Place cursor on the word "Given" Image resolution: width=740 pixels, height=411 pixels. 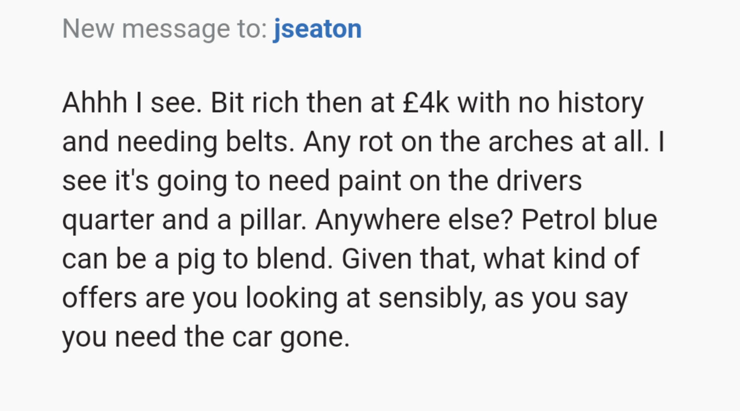point(376,259)
